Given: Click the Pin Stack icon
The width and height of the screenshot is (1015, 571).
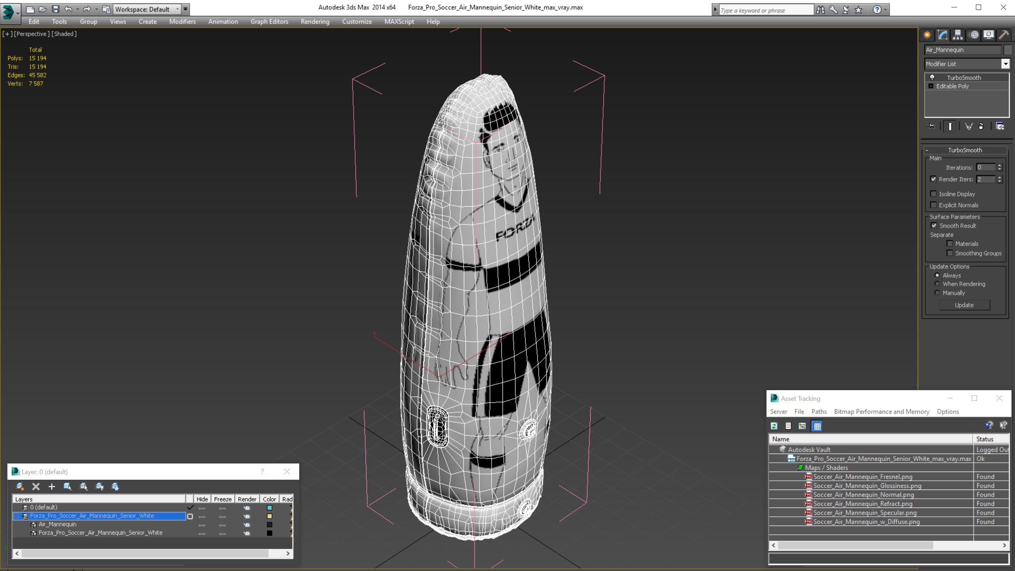Looking at the screenshot, I should pos(931,127).
